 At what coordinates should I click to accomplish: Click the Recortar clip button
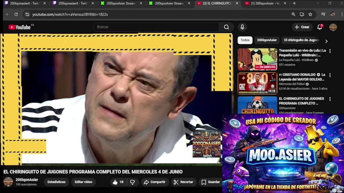(x=183, y=182)
